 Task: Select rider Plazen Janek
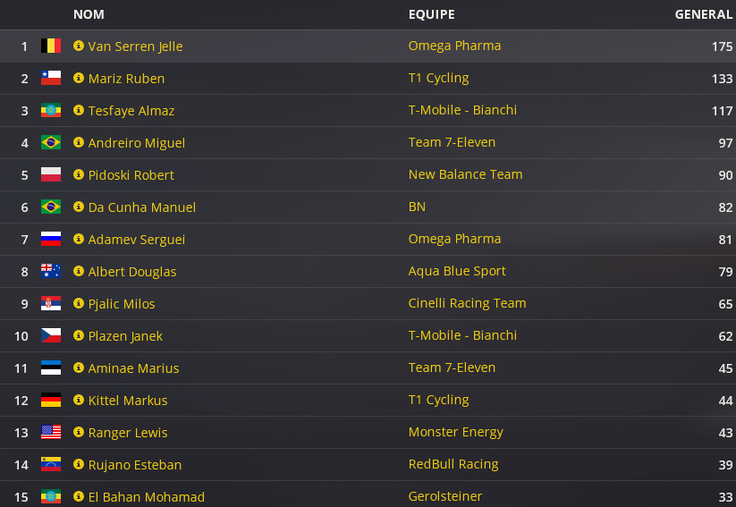pos(125,336)
